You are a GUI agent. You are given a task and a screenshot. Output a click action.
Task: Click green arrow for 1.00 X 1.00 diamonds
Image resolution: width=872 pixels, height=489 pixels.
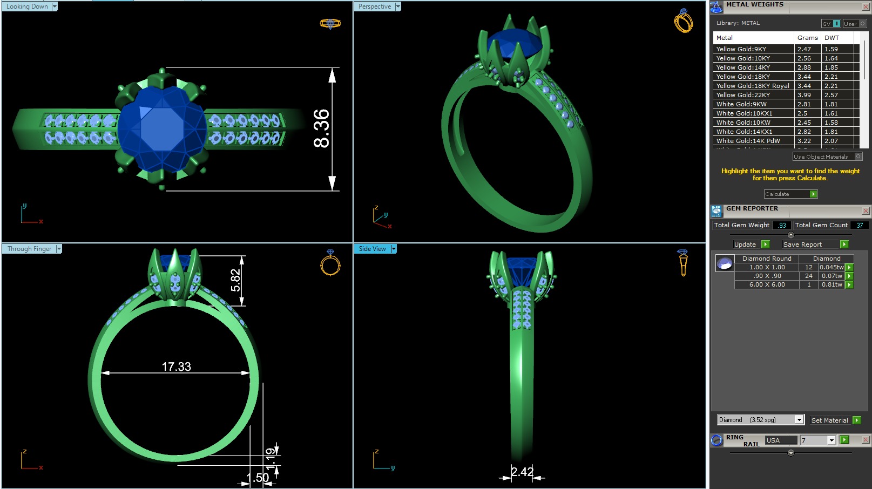click(x=849, y=268)
